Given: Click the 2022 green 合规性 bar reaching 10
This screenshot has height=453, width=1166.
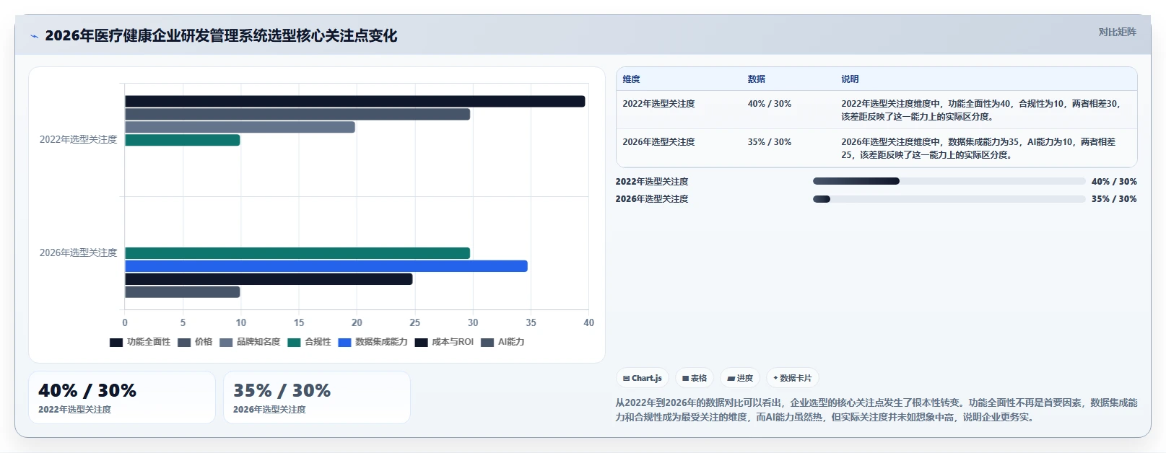Looking at the screenshot, I should pos(182,140).
